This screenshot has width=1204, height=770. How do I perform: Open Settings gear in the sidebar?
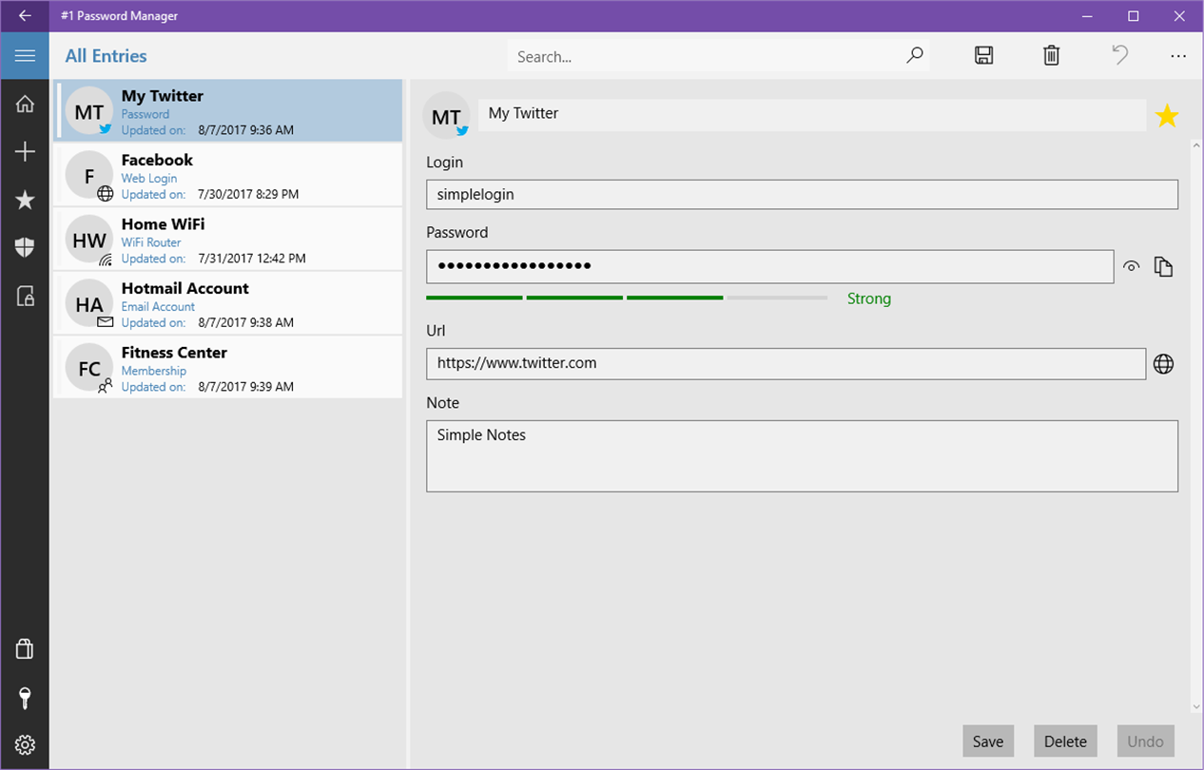click(25, 744)
